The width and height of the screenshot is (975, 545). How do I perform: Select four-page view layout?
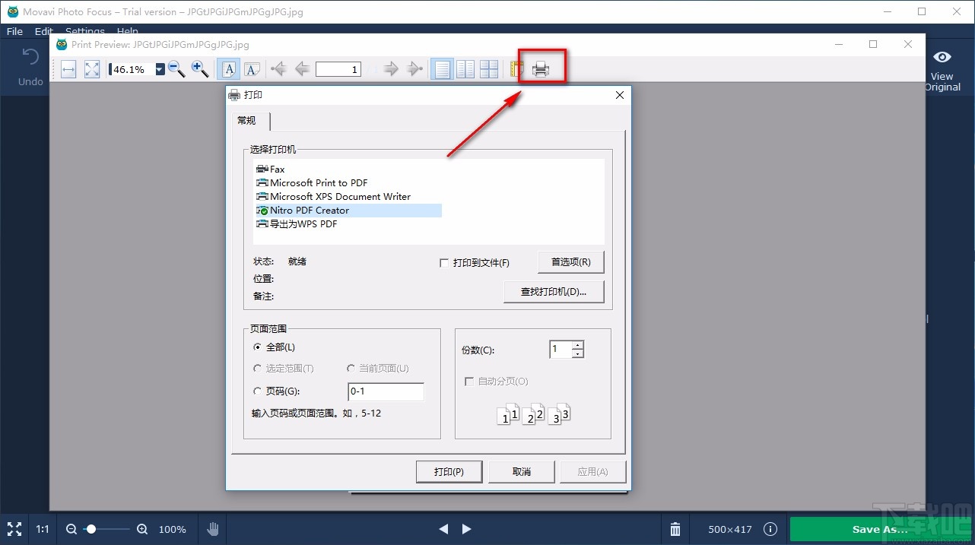click(x=489, y=69)
